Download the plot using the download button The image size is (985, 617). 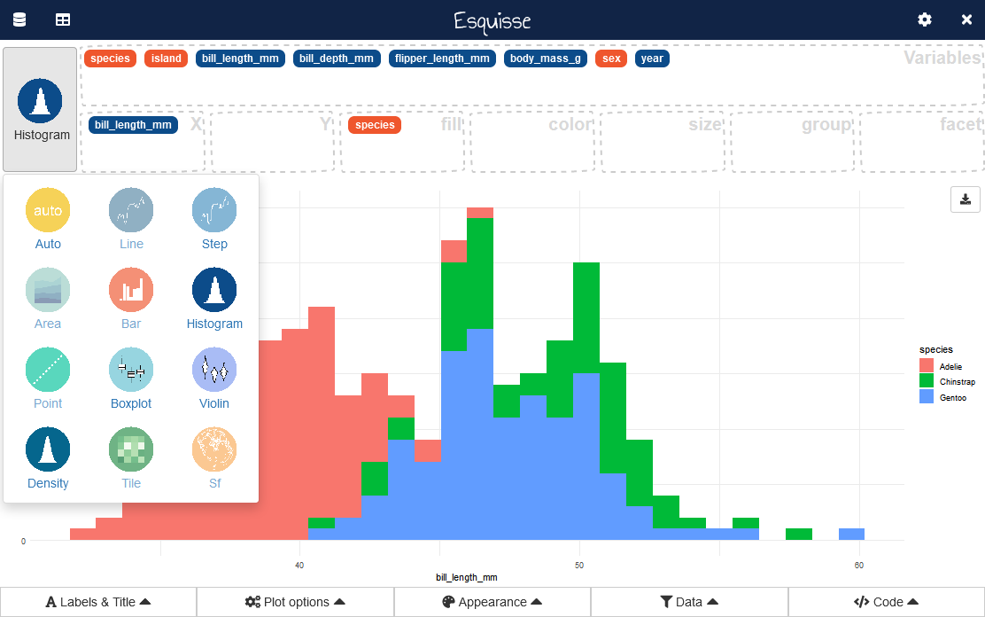tap(966, 199)
